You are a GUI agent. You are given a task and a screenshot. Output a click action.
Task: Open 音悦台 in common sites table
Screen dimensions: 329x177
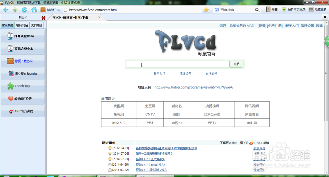pyautogui.click(x=177, y=123)
